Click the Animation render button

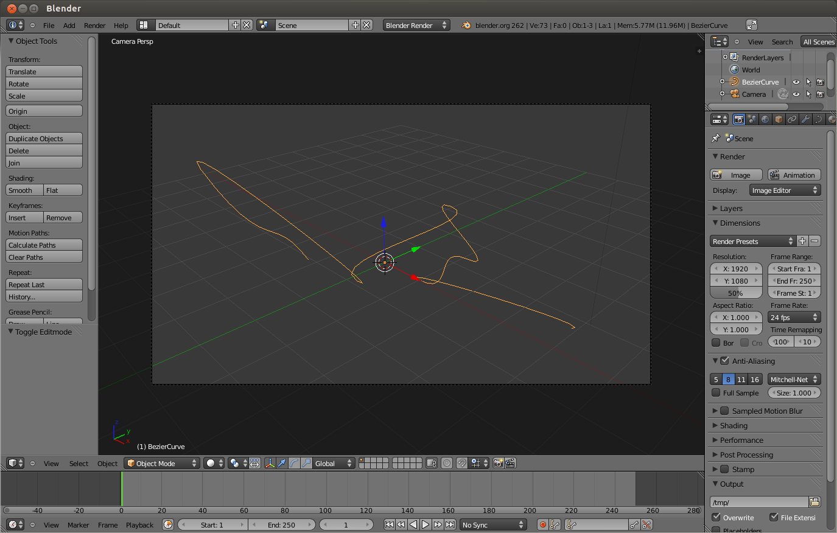pyautogui.click(x=794, y=175)
